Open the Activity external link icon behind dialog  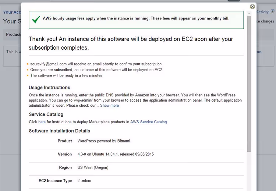click(x=272, y=12)
